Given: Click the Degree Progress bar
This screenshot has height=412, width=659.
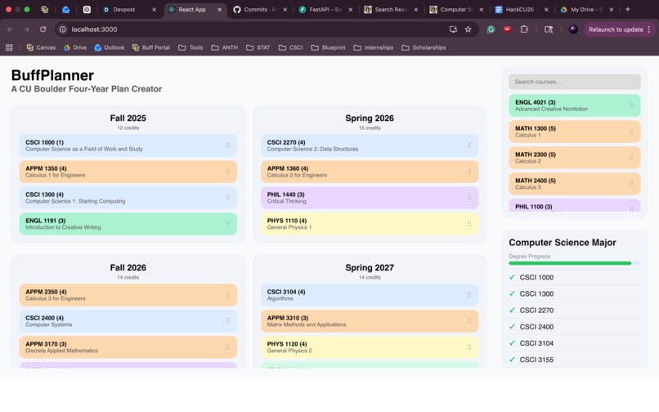Looking at the screenshot, I should (x=574, y=263).
